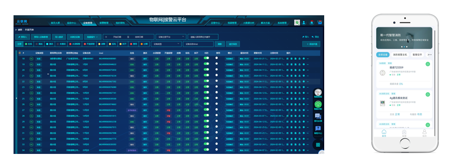Click the 预导入 button
This screenshot has width=466, height=167.
point(23,37)
